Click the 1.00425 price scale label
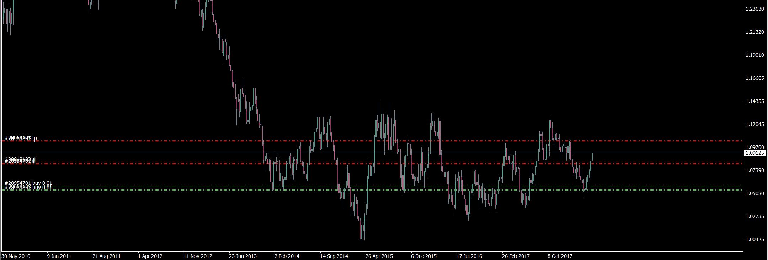The height and width of the screenshot is (260, 768). tap(754, 239)
